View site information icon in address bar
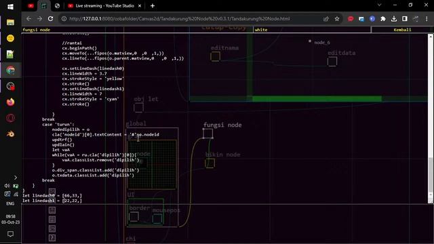Viewport: 434px width, 244px height. tap(64, 19)
